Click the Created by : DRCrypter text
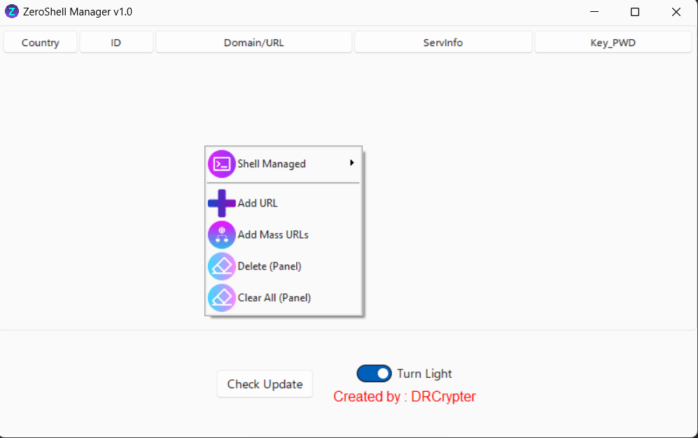 (404, 396)
